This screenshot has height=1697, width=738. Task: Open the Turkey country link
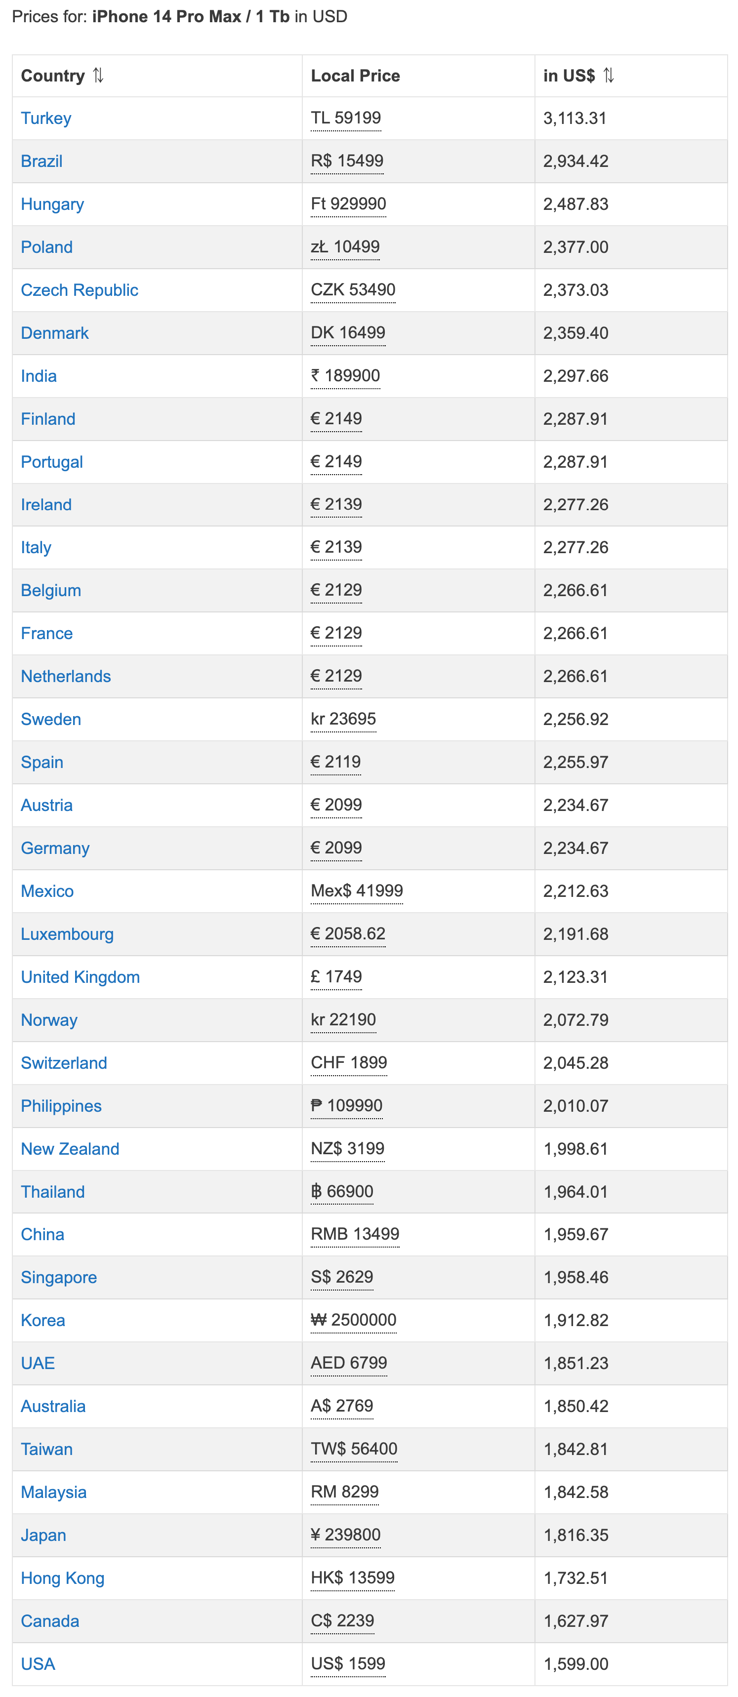(46, 119)
